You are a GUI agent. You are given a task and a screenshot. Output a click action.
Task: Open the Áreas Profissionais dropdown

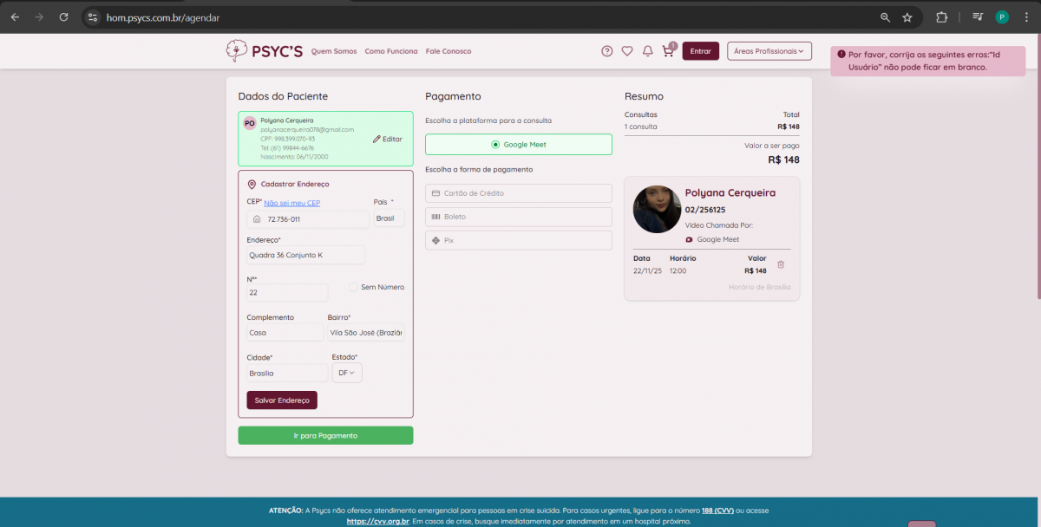click(x=769, y=51)
